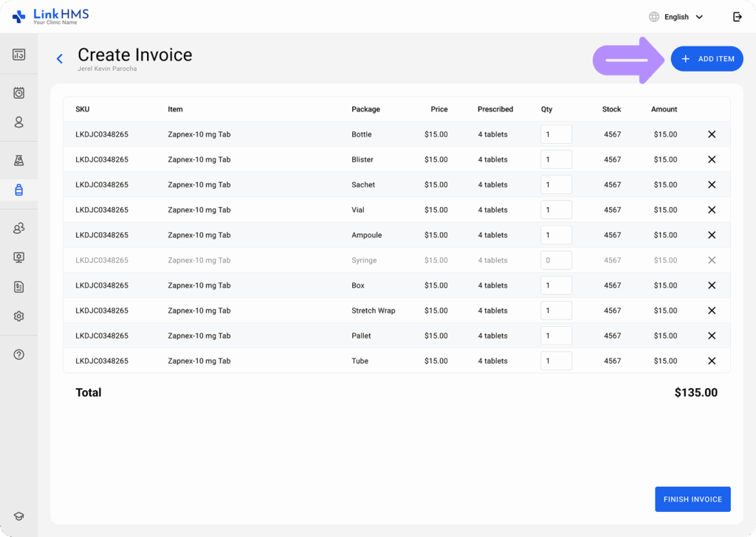Open the settings gear icon in sidebar
The height and width of the screenshot is (537, 756).
(x=18, y=316)
